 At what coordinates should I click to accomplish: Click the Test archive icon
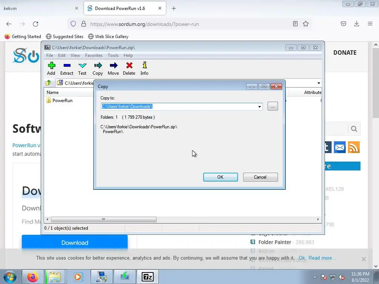82,68
